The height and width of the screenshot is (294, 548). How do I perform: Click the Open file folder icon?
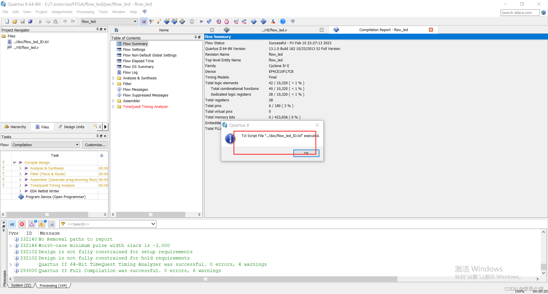[x=15, y=21]
